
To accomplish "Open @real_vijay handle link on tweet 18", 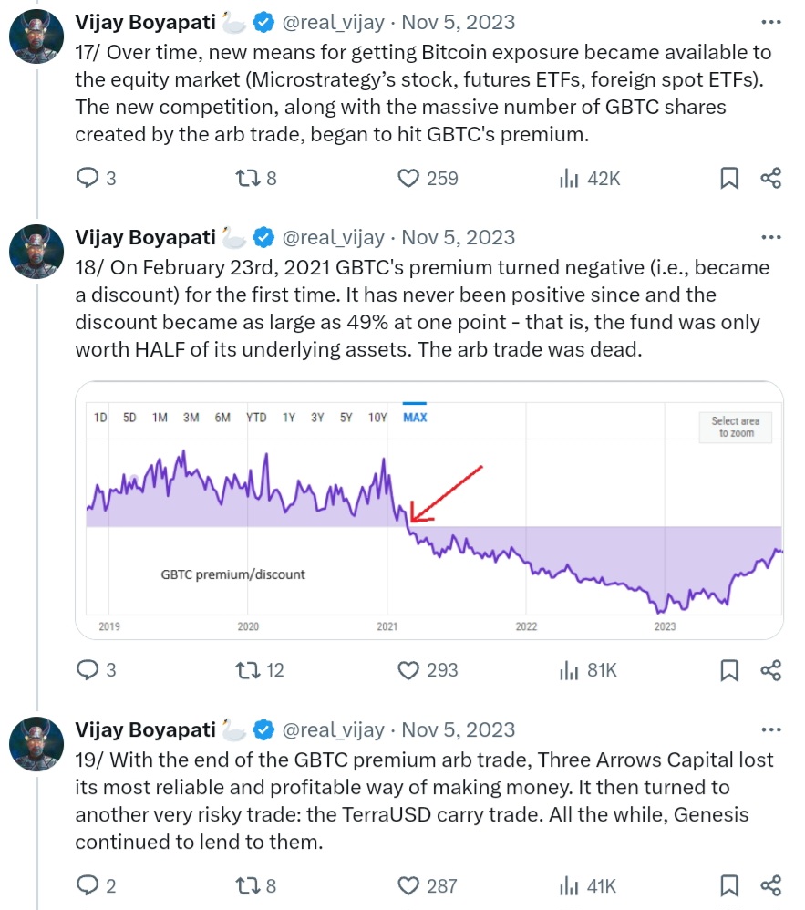I will click(x=333, y=238).
